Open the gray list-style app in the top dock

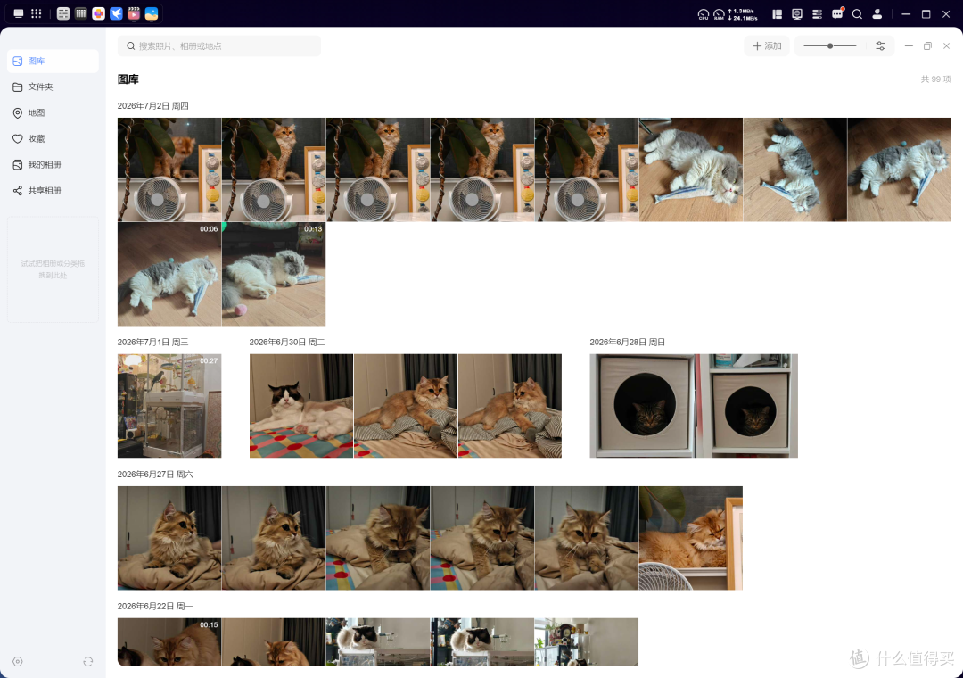point(63,13)
